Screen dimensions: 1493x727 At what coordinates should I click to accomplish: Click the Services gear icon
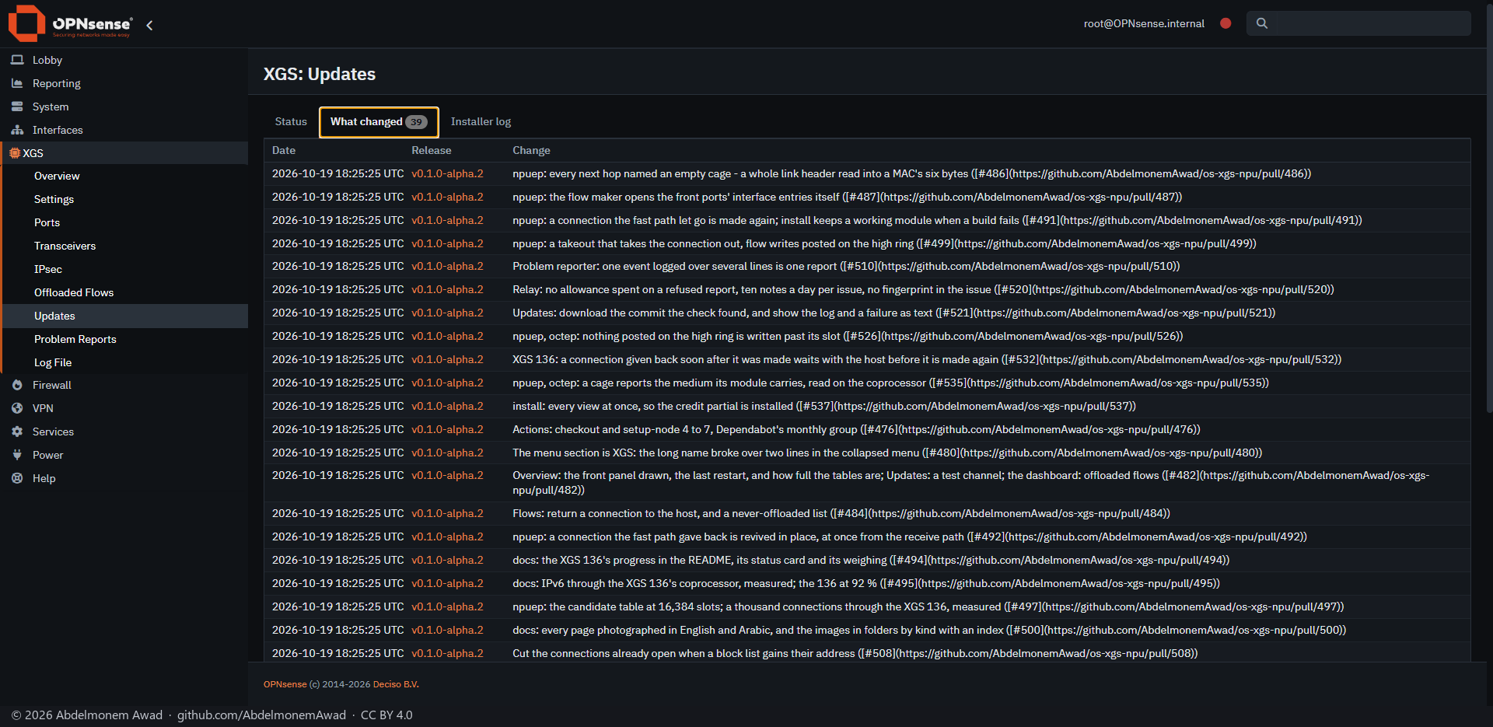point(17,432)
